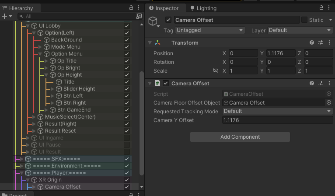Click the cube icon of BackGround object
335x196 pixels.
tap(46, 40)
